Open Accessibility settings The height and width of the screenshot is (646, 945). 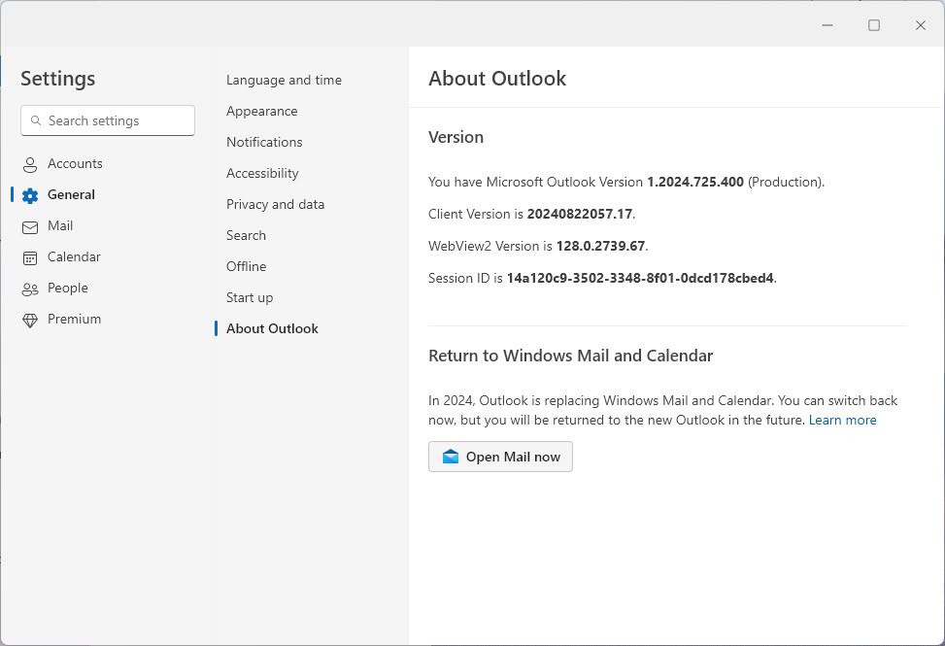[x=262, y=174]
